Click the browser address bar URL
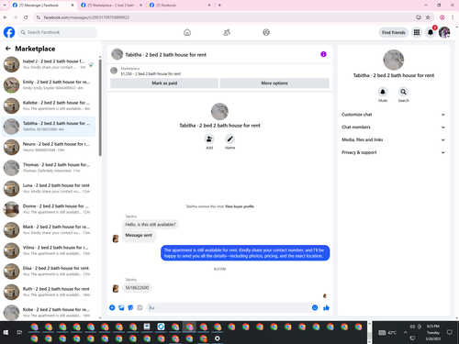The width and height of the screenshot is (459, 344). [86, 17]
